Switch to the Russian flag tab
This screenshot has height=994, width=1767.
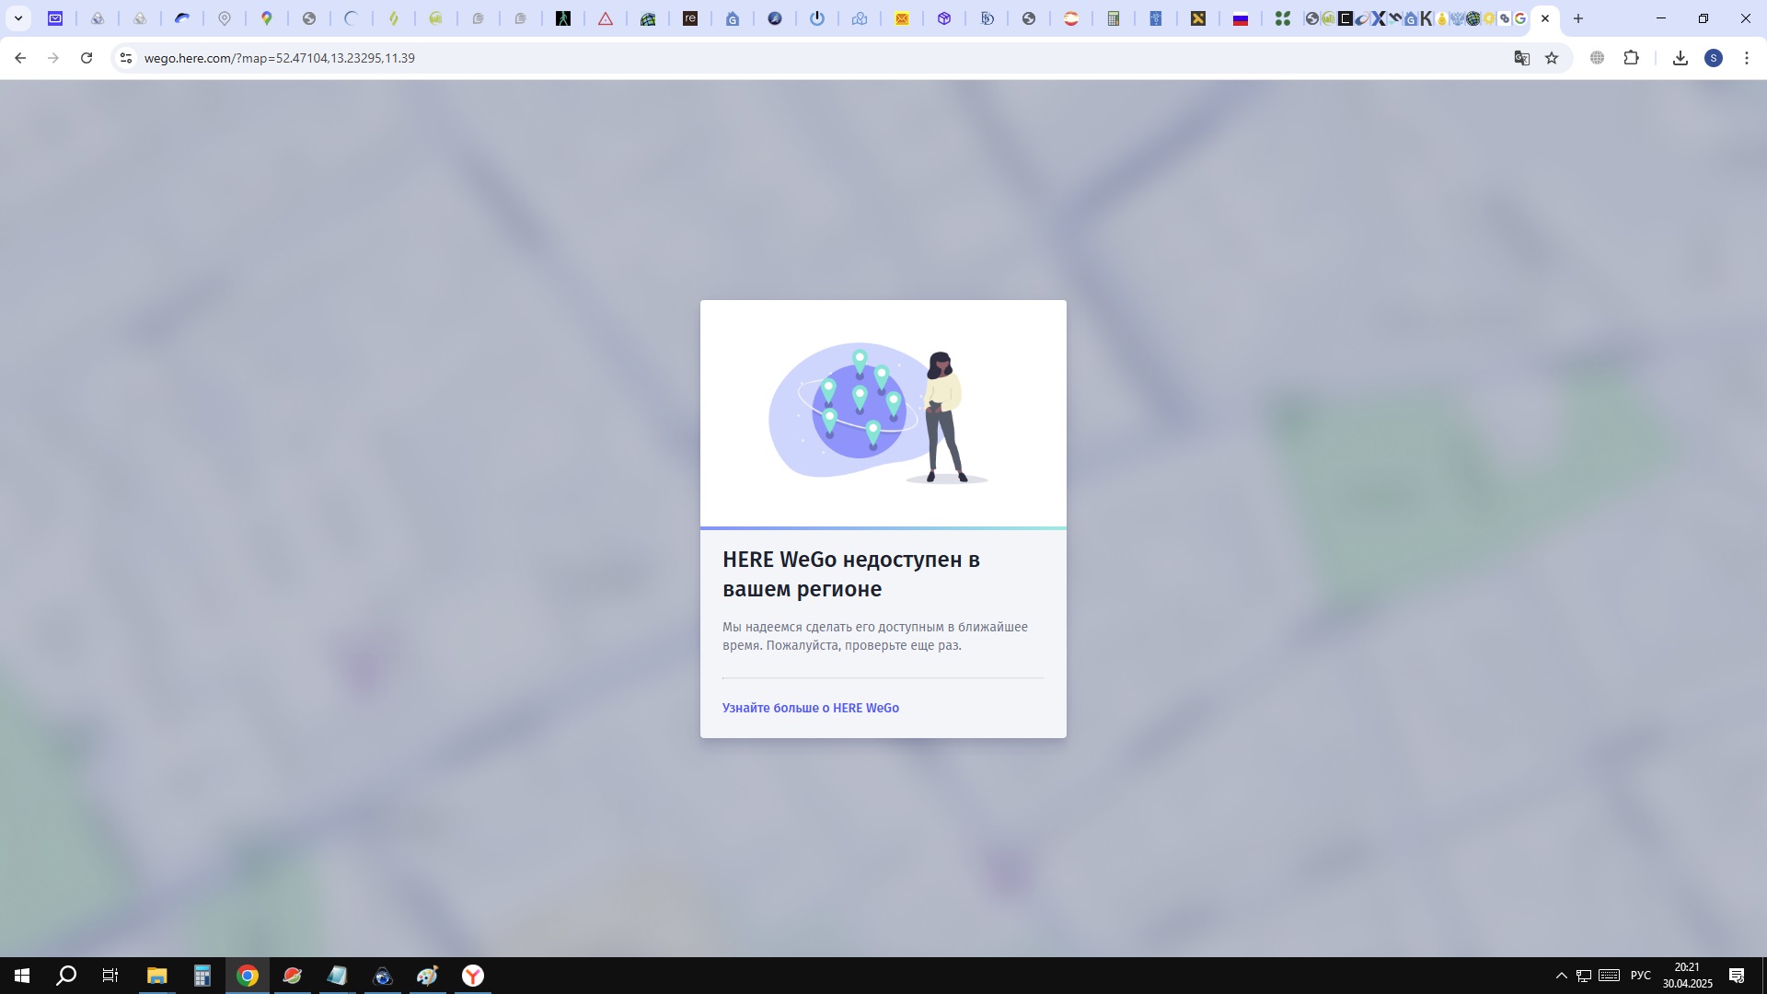pos(1240,18)
